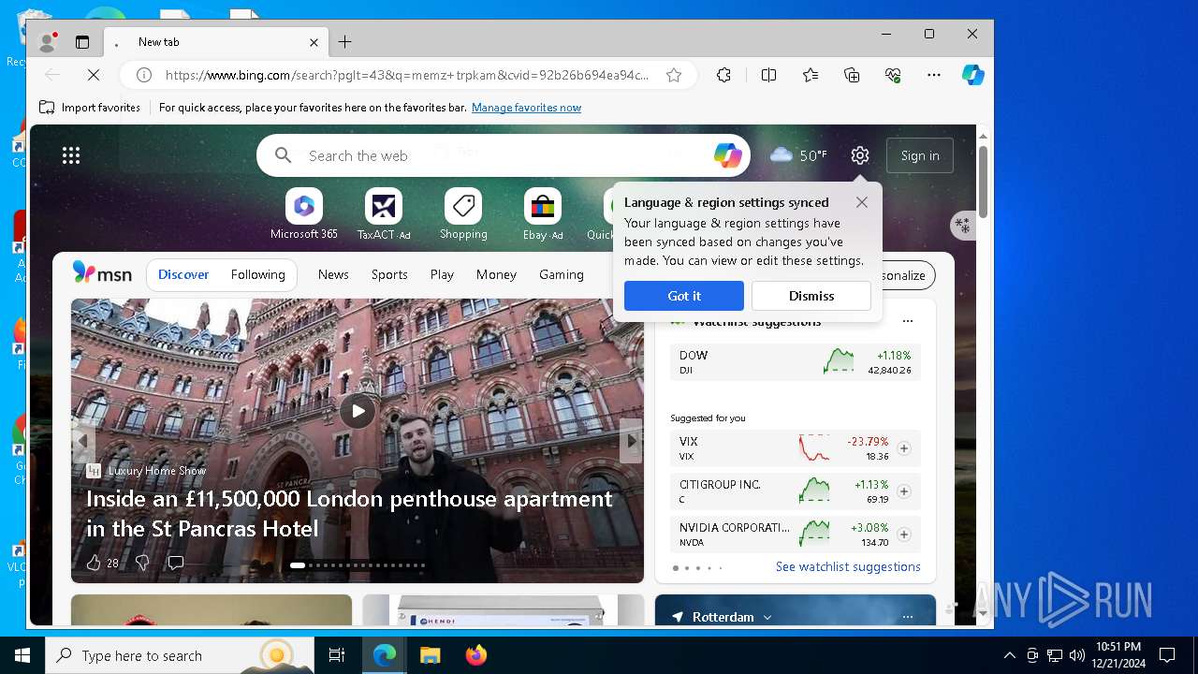The height and width of the screenshot is (674, 1198).
Task: Open the Microsoft 365 shortcut
Action: (x=304, y=214)
